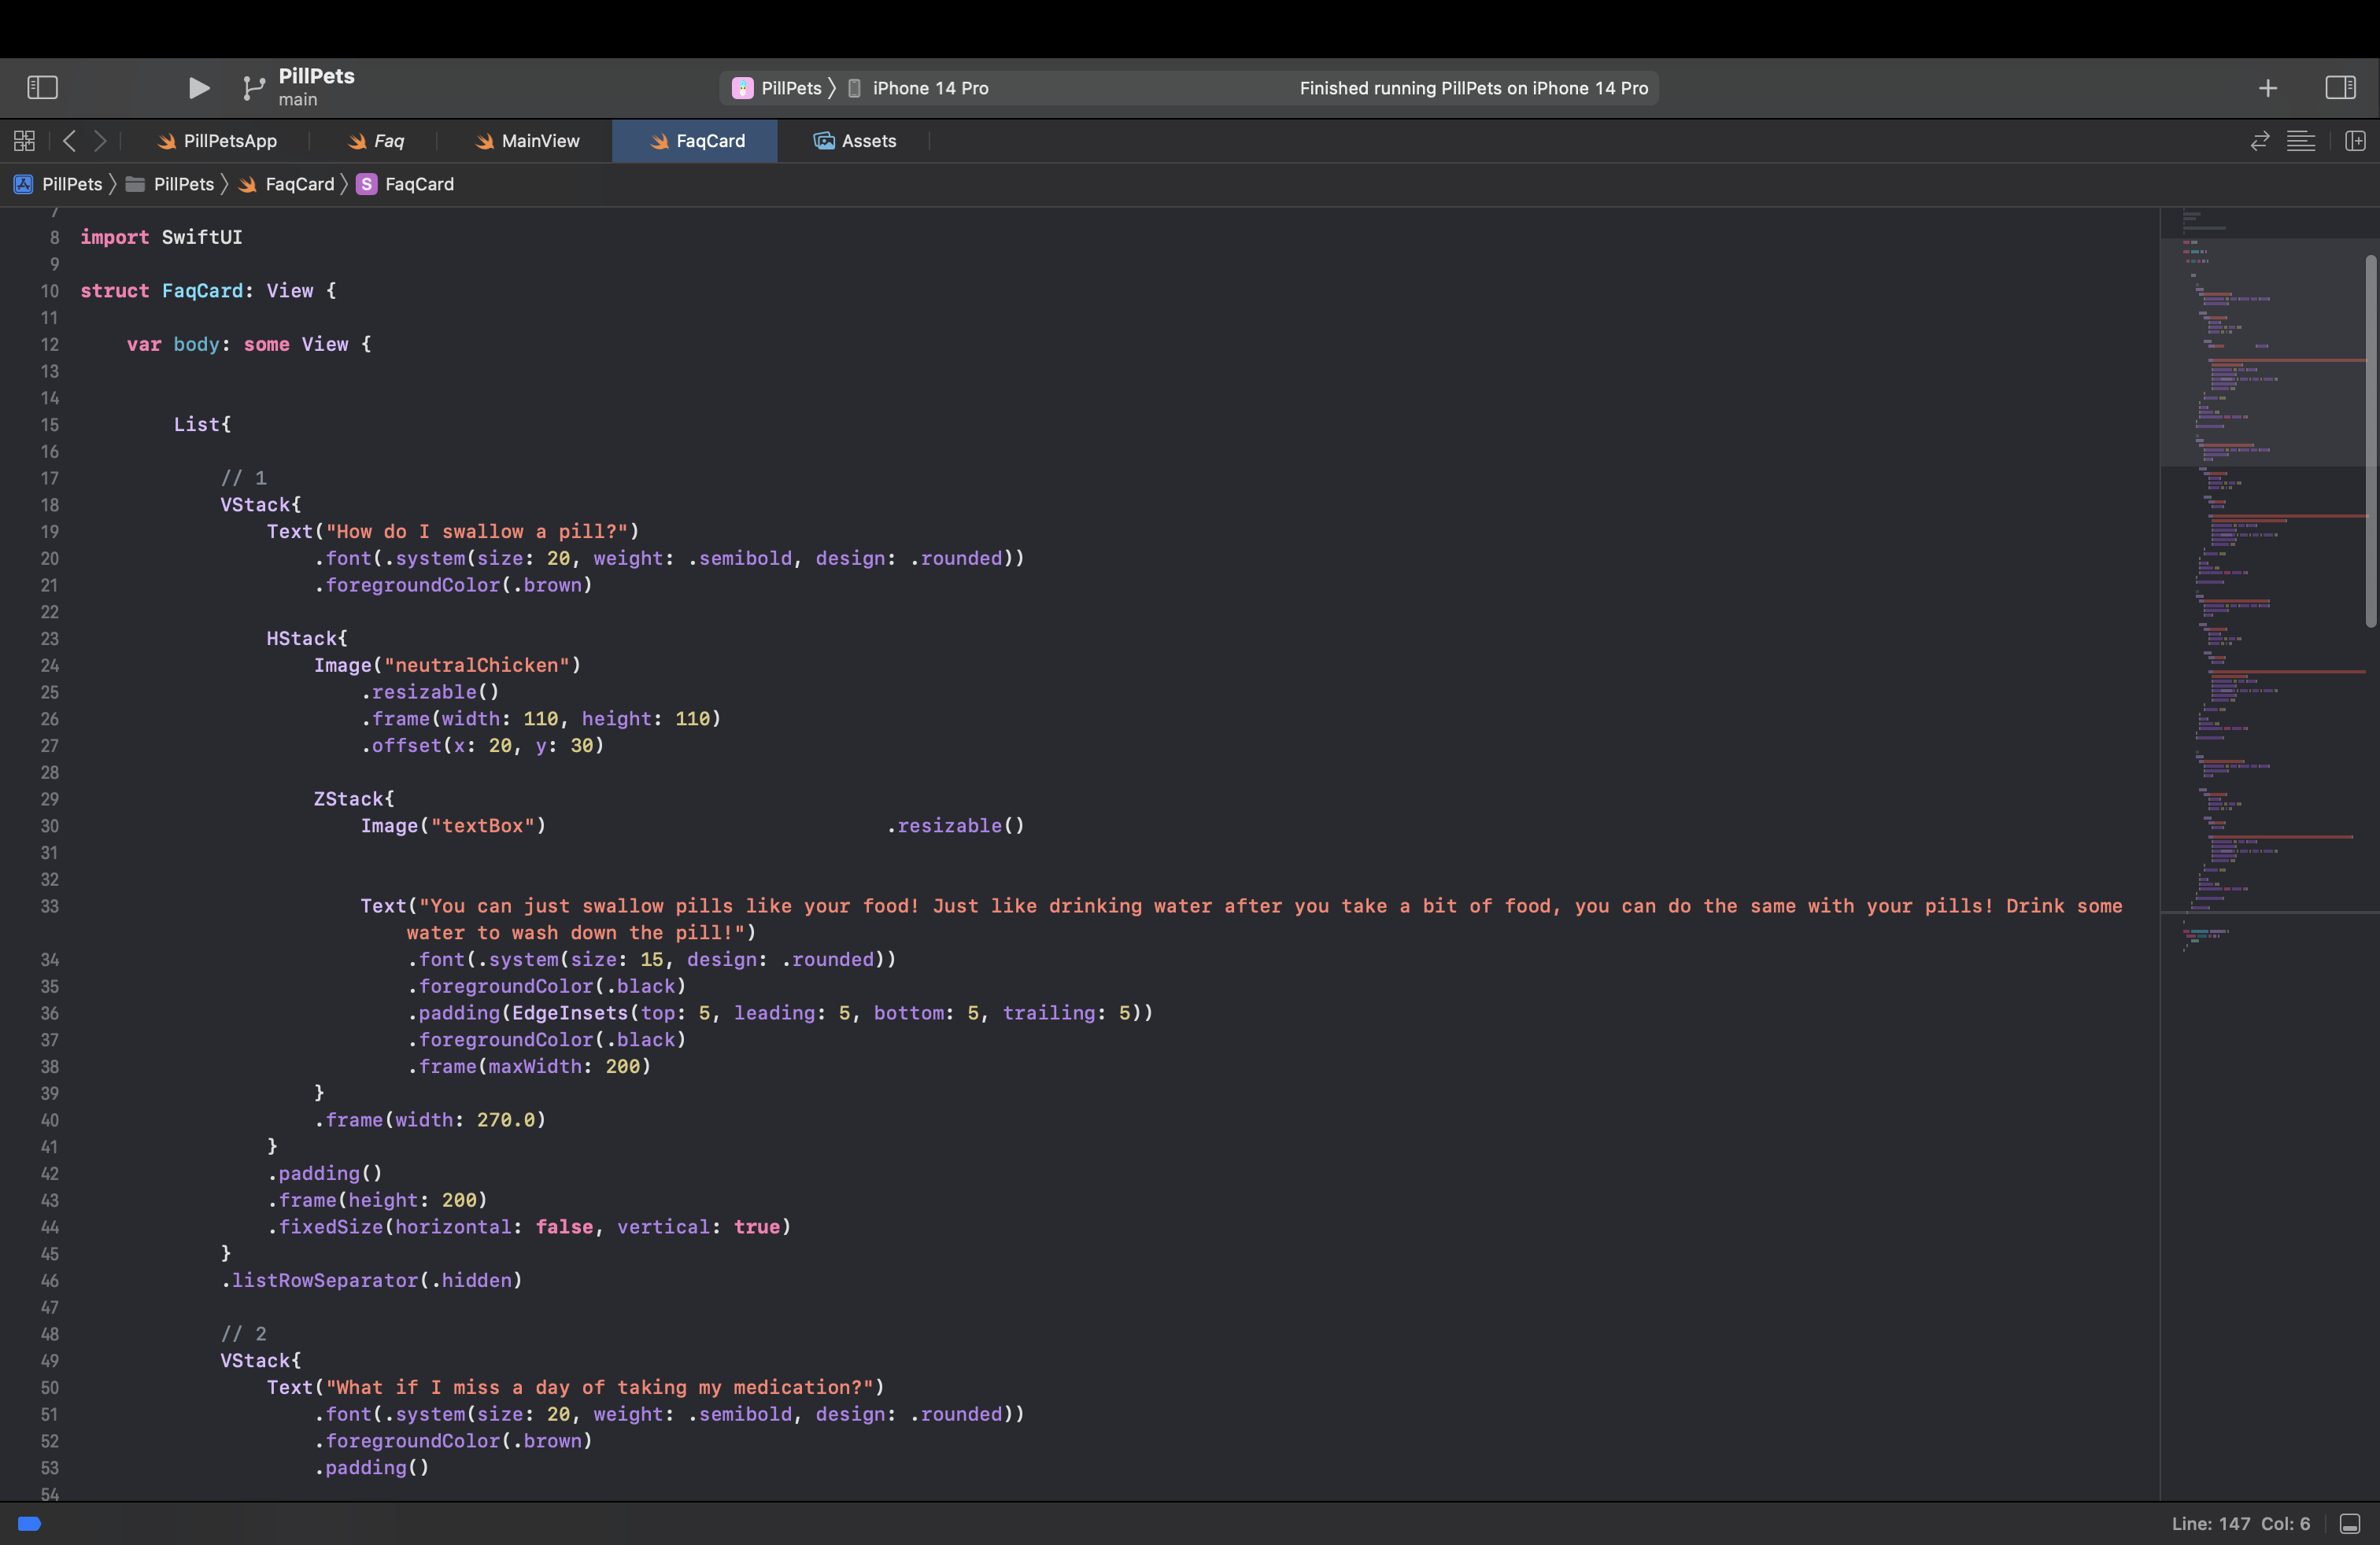Open the related items grid menu

click(x=25, y=141)
